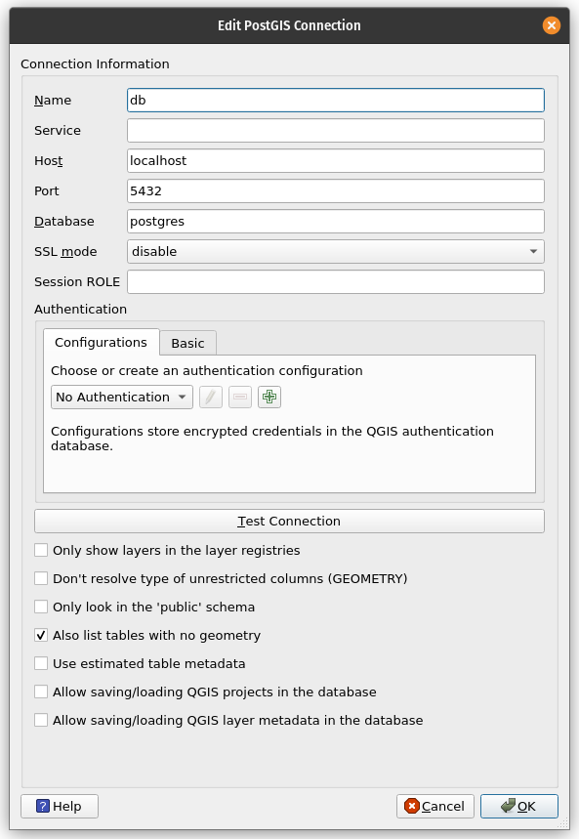Select the Configurations tab
Viewport: 579px width, 839px height.
tap(102, 342)
